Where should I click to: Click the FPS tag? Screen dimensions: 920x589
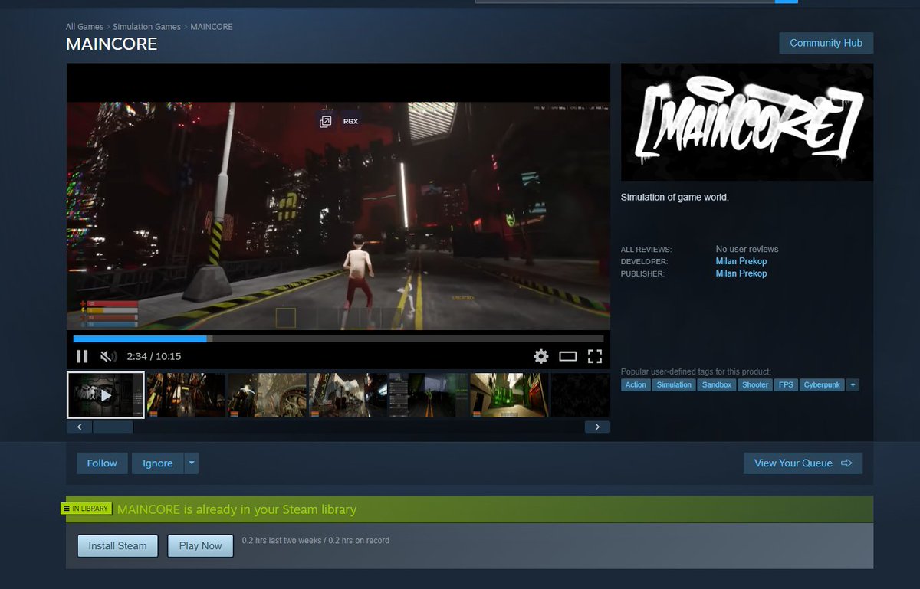786,385
